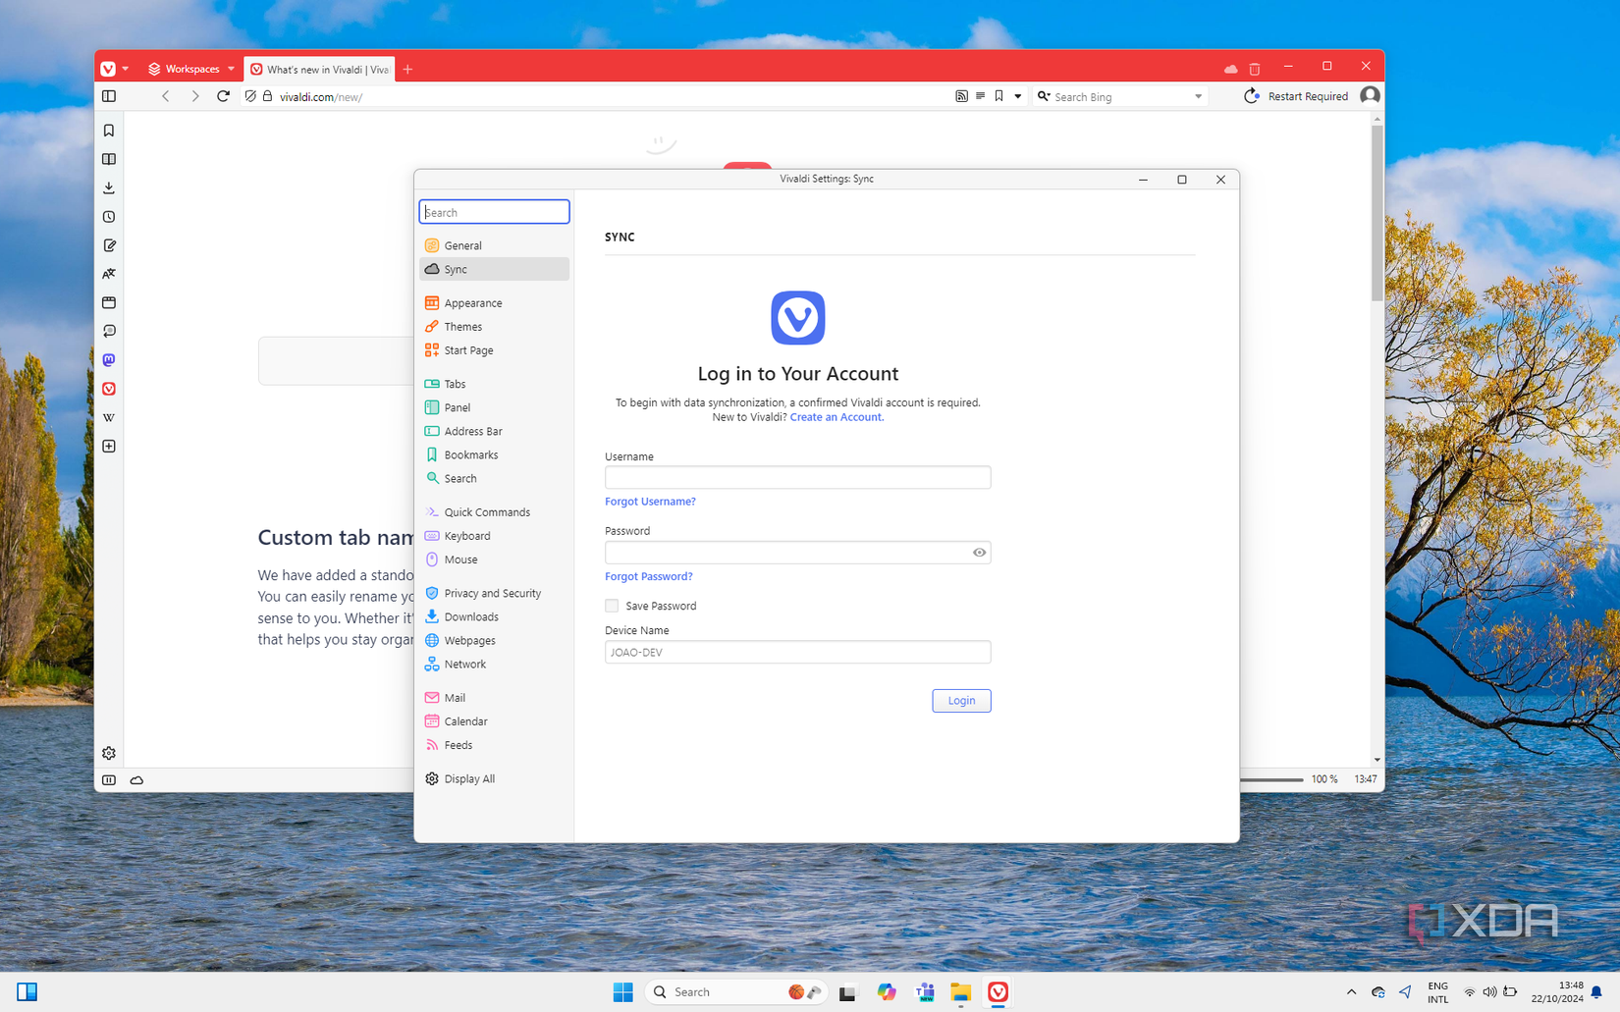The width and height of the screenshot is (1620, 1012).
Task: Open Quick Commands settings section
Action: (494, 512)
